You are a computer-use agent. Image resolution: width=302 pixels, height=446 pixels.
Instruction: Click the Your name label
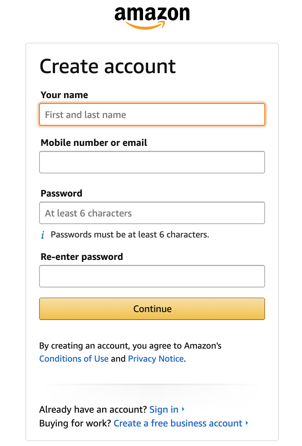(x=64, y=95)
